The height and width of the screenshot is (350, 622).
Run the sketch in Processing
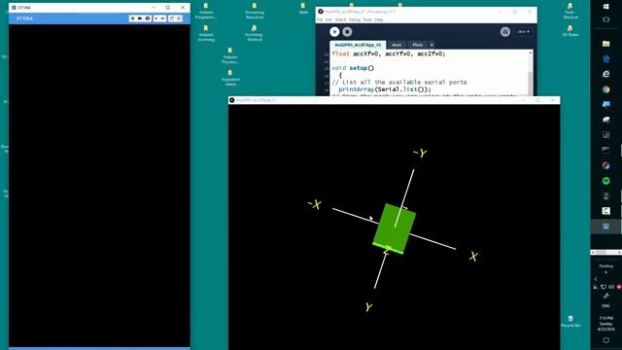click(334, 32)
